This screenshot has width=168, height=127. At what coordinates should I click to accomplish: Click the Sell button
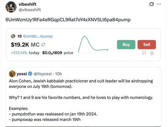point(146,45)
